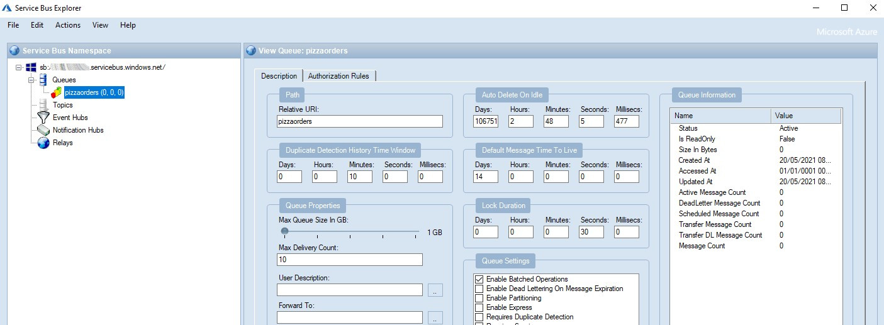Collapse the servicebus namespace root node

[19, 67]
